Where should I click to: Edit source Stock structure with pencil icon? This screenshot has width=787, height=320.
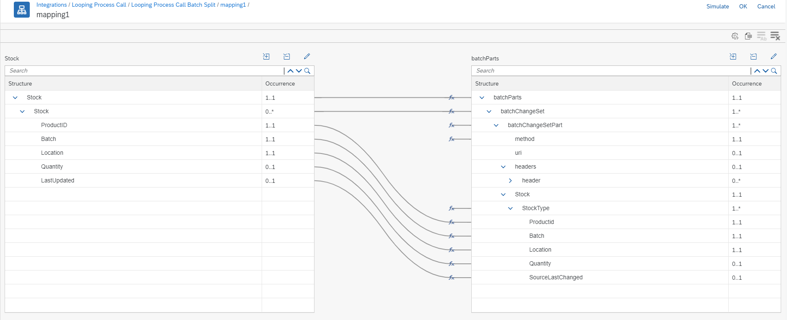coord(307,56)
